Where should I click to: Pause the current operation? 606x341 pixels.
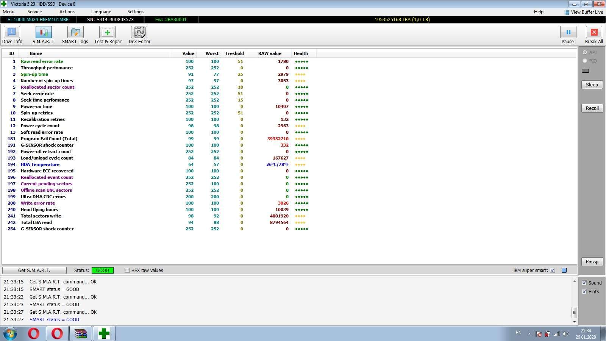568,35
